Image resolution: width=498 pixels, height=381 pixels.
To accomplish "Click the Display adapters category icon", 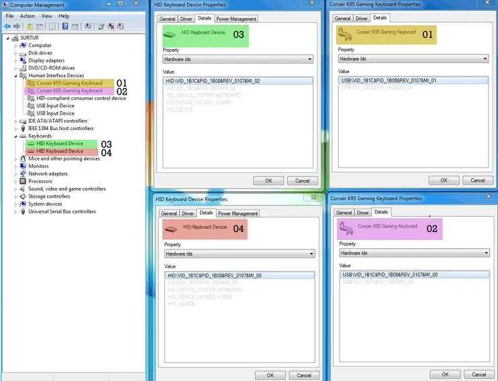I will (x=23, y=60).
